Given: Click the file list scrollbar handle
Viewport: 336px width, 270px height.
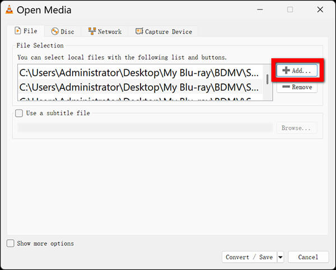Looking at the screenshot, I should 267,79.
